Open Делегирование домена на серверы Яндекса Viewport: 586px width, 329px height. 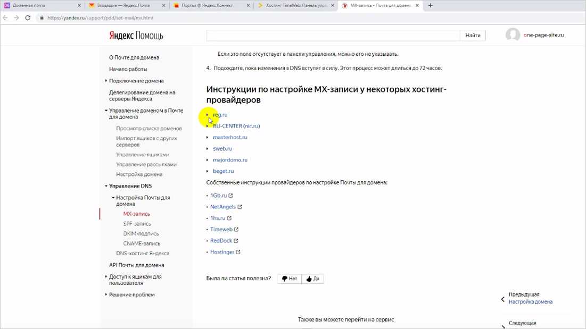pyautogui.click(x=142, y=96)
